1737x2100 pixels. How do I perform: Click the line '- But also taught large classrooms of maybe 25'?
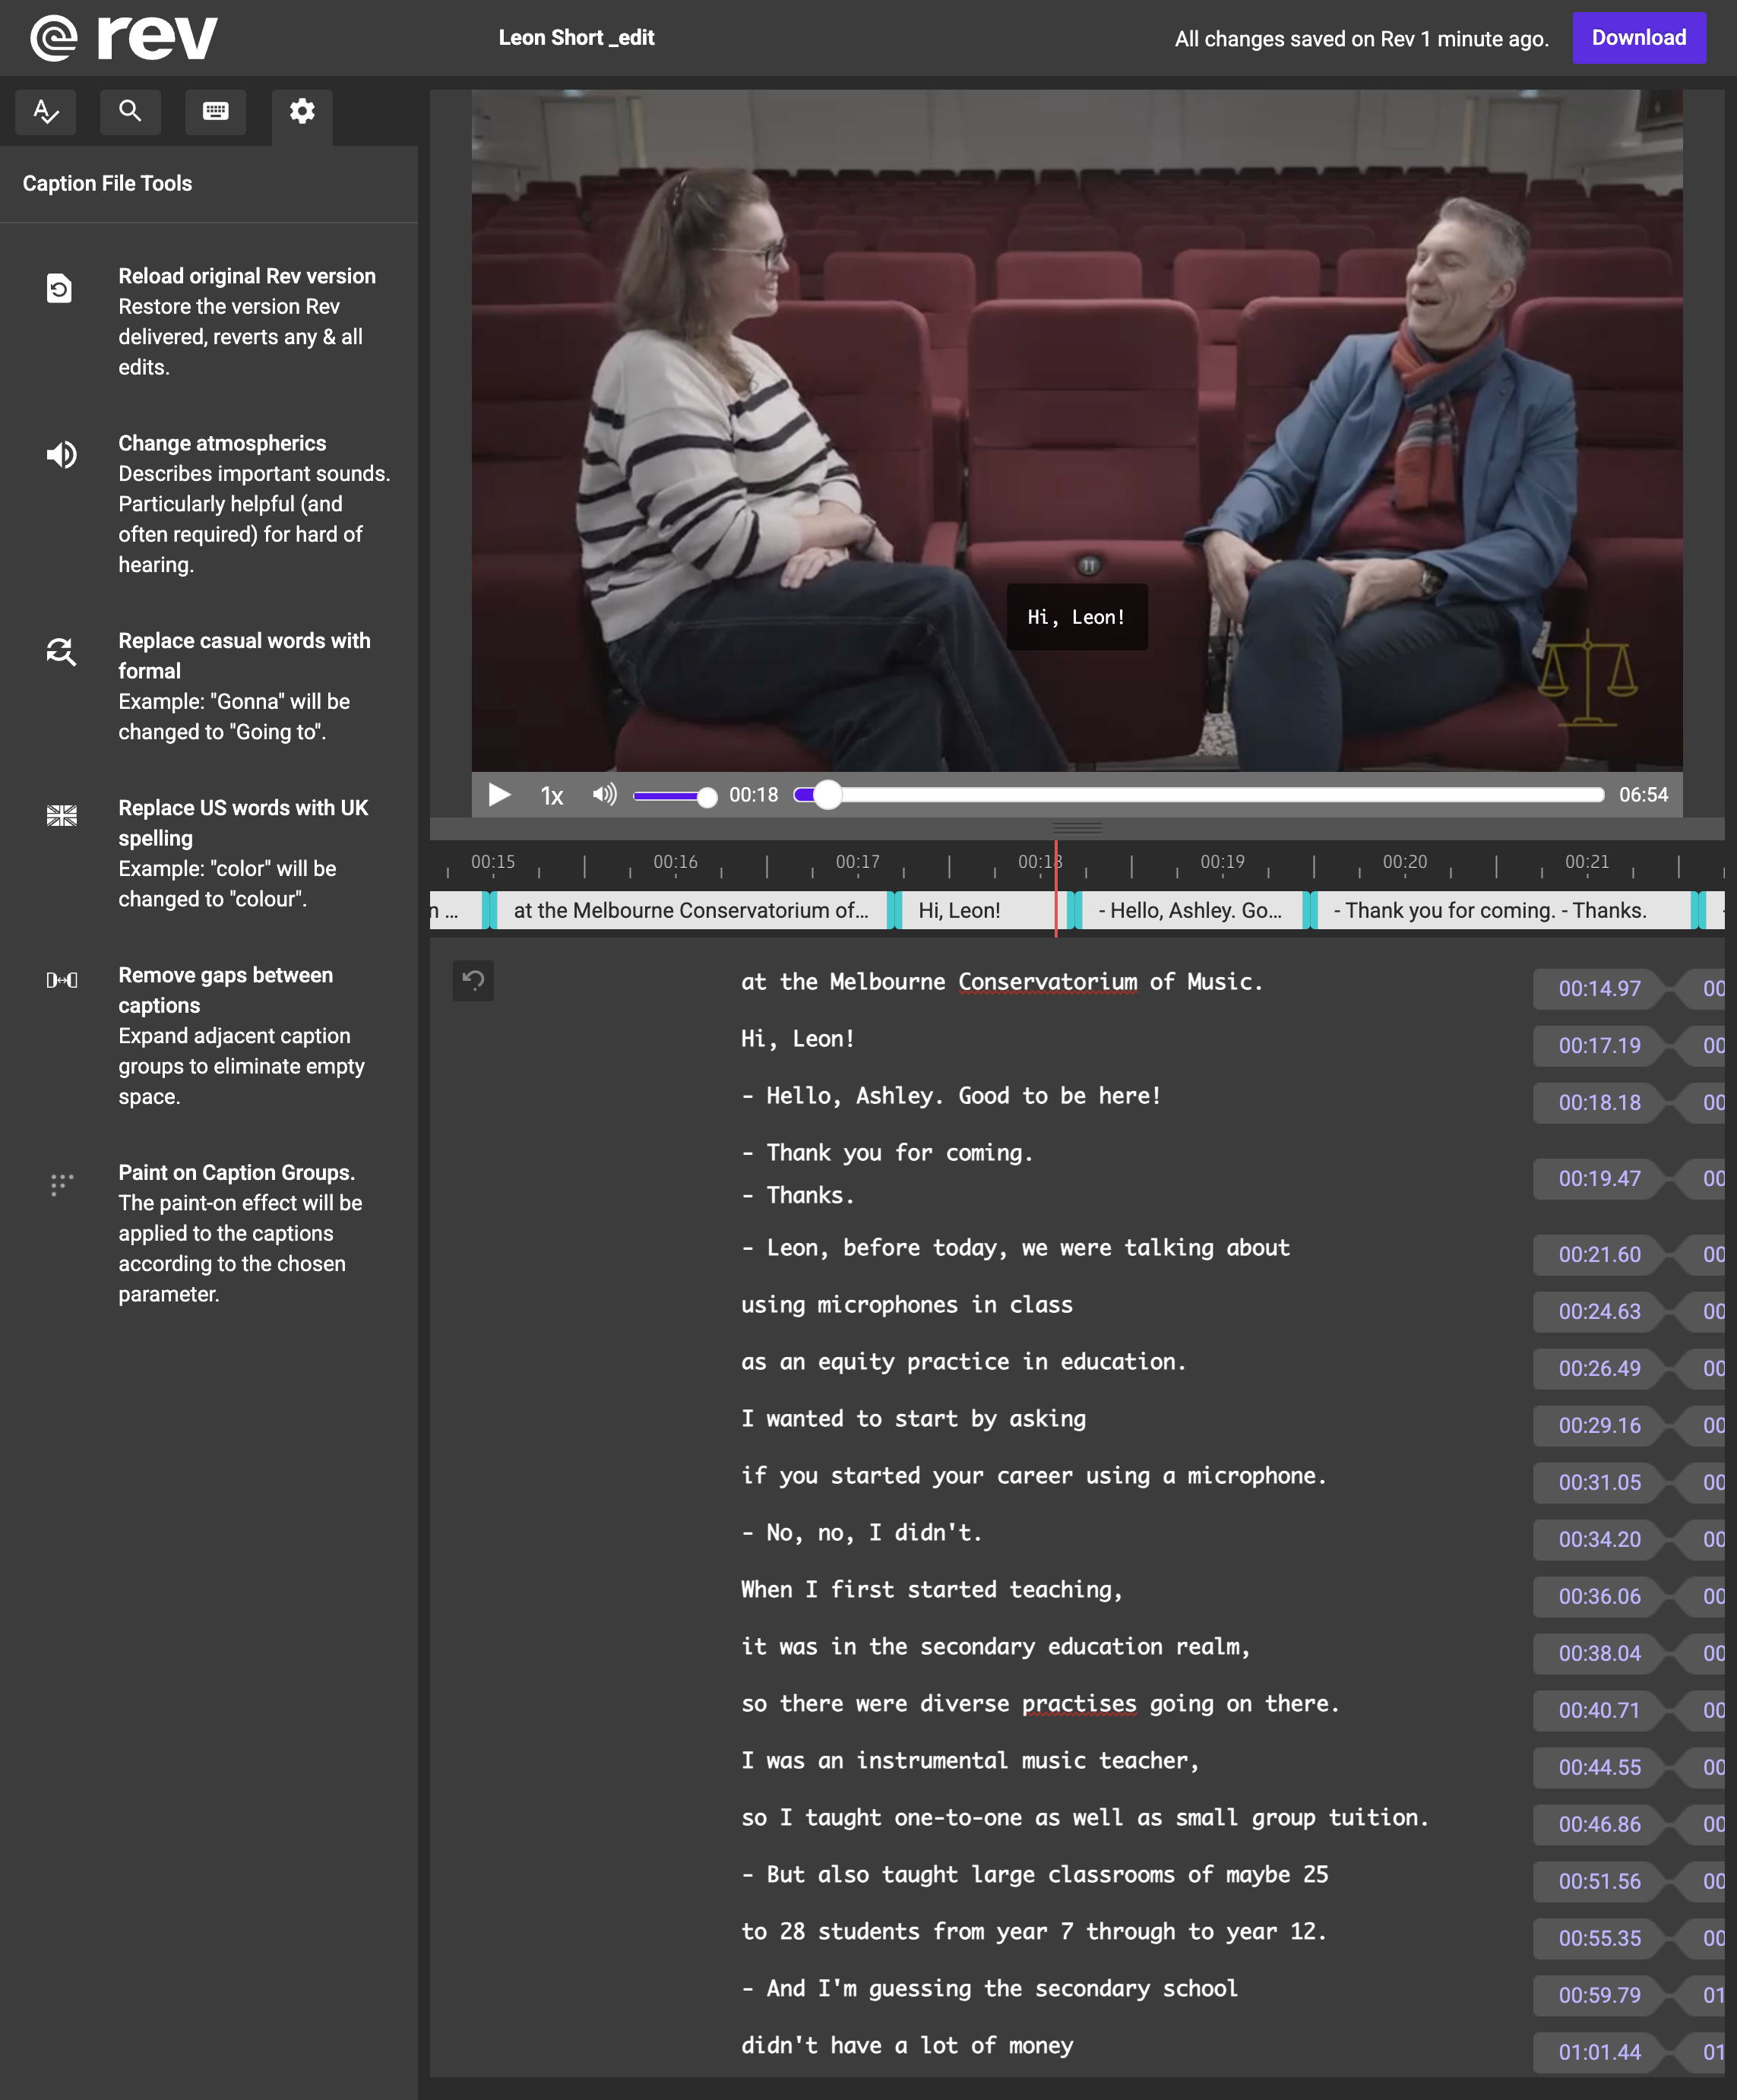1034,1875
